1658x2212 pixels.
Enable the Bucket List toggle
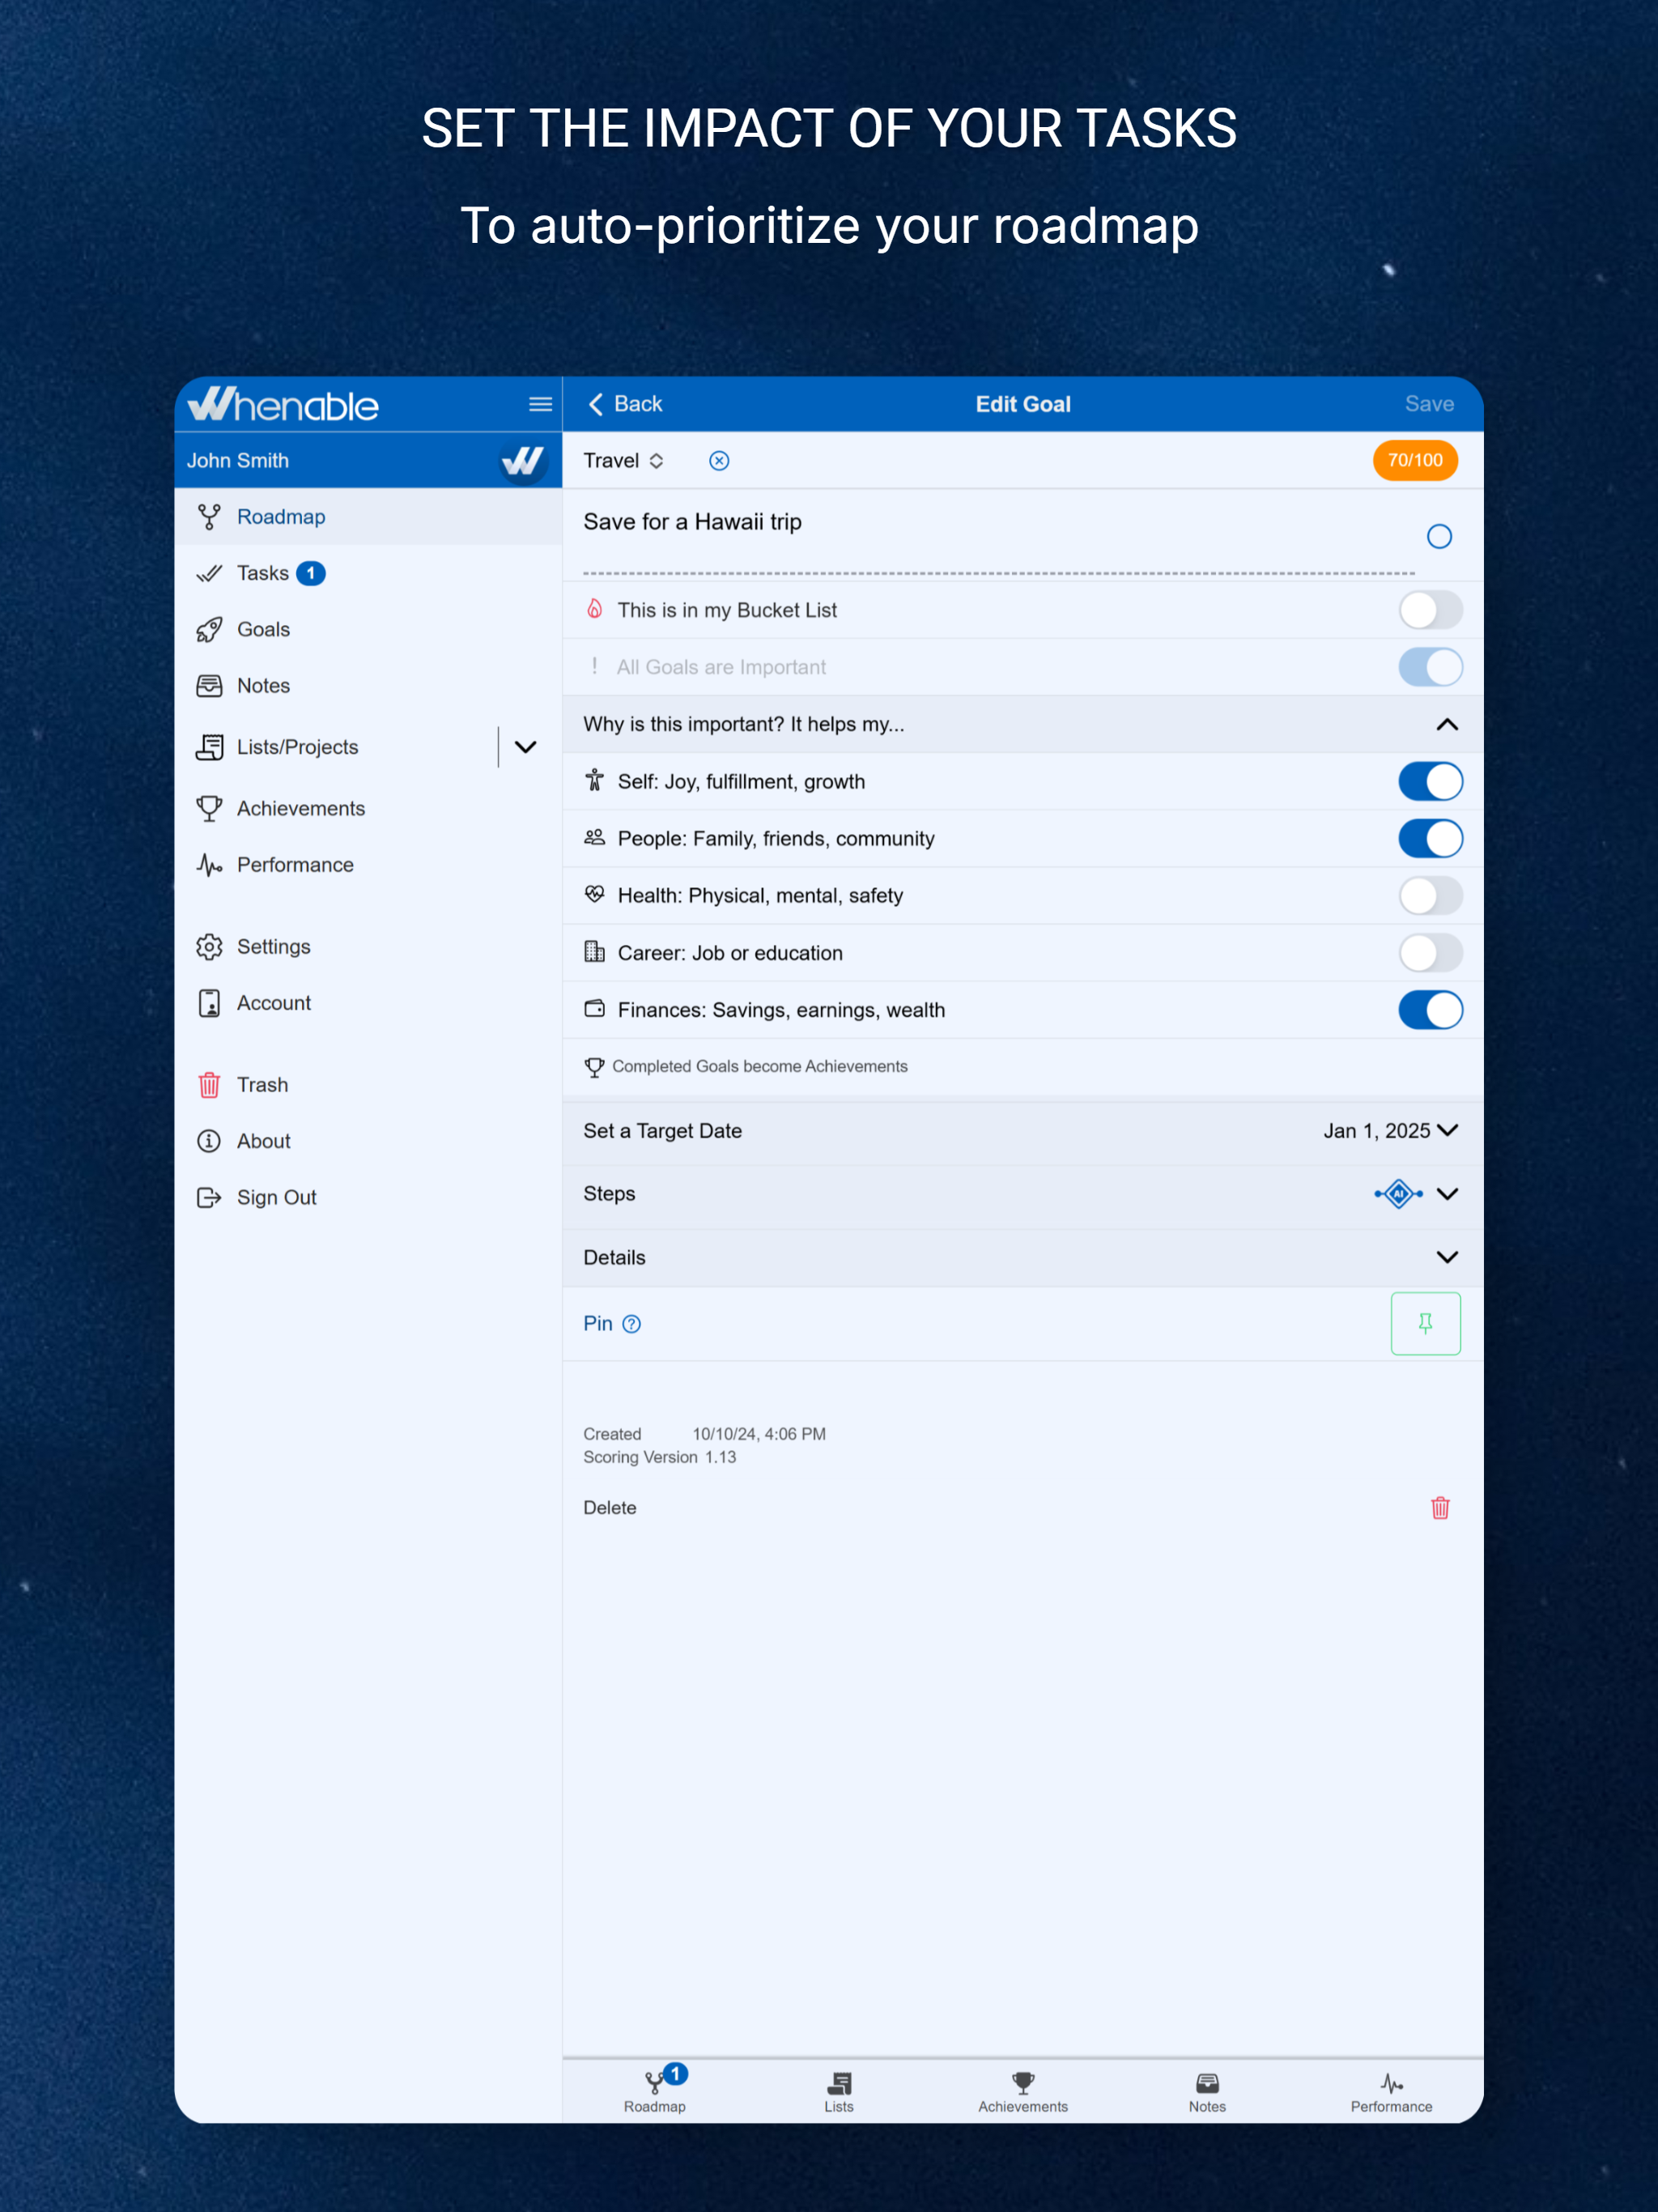(x=1430, y=610)
